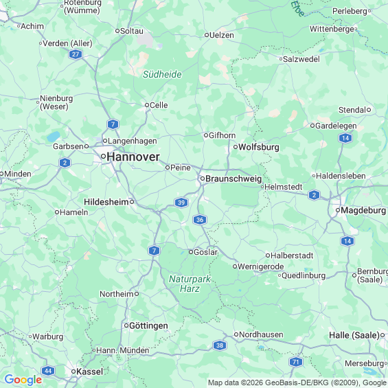Click the Göttingen city marker

point(126,326)
